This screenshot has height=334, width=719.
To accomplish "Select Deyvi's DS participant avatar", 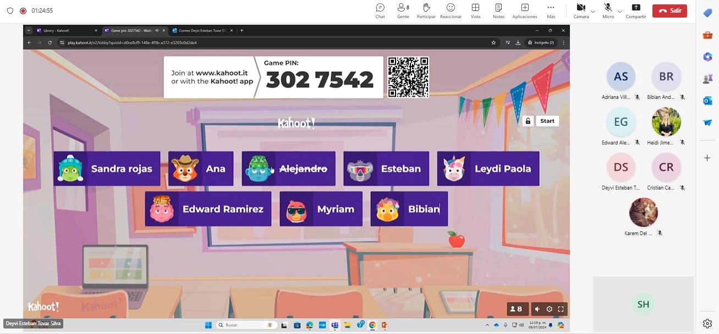I will [621, 168].
